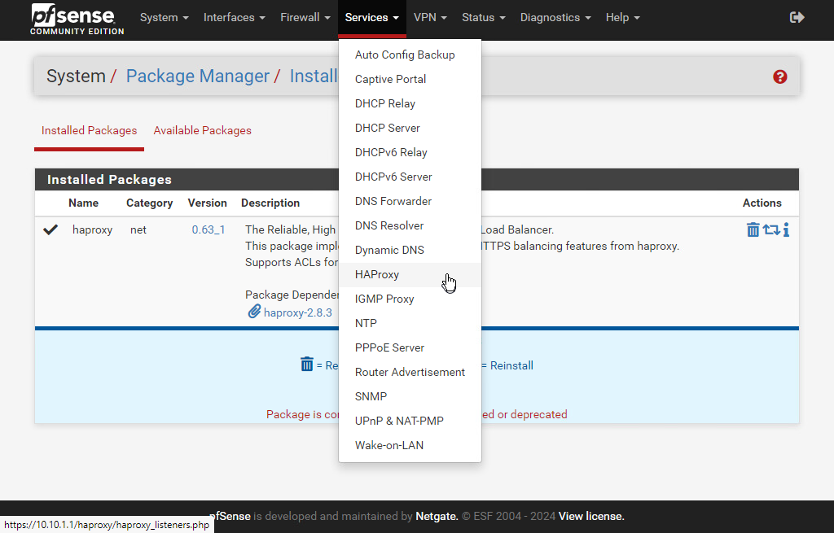Click the haproxy package name cell
The height and width of the screenshot is (533, 834).
(x=93, y=229)
